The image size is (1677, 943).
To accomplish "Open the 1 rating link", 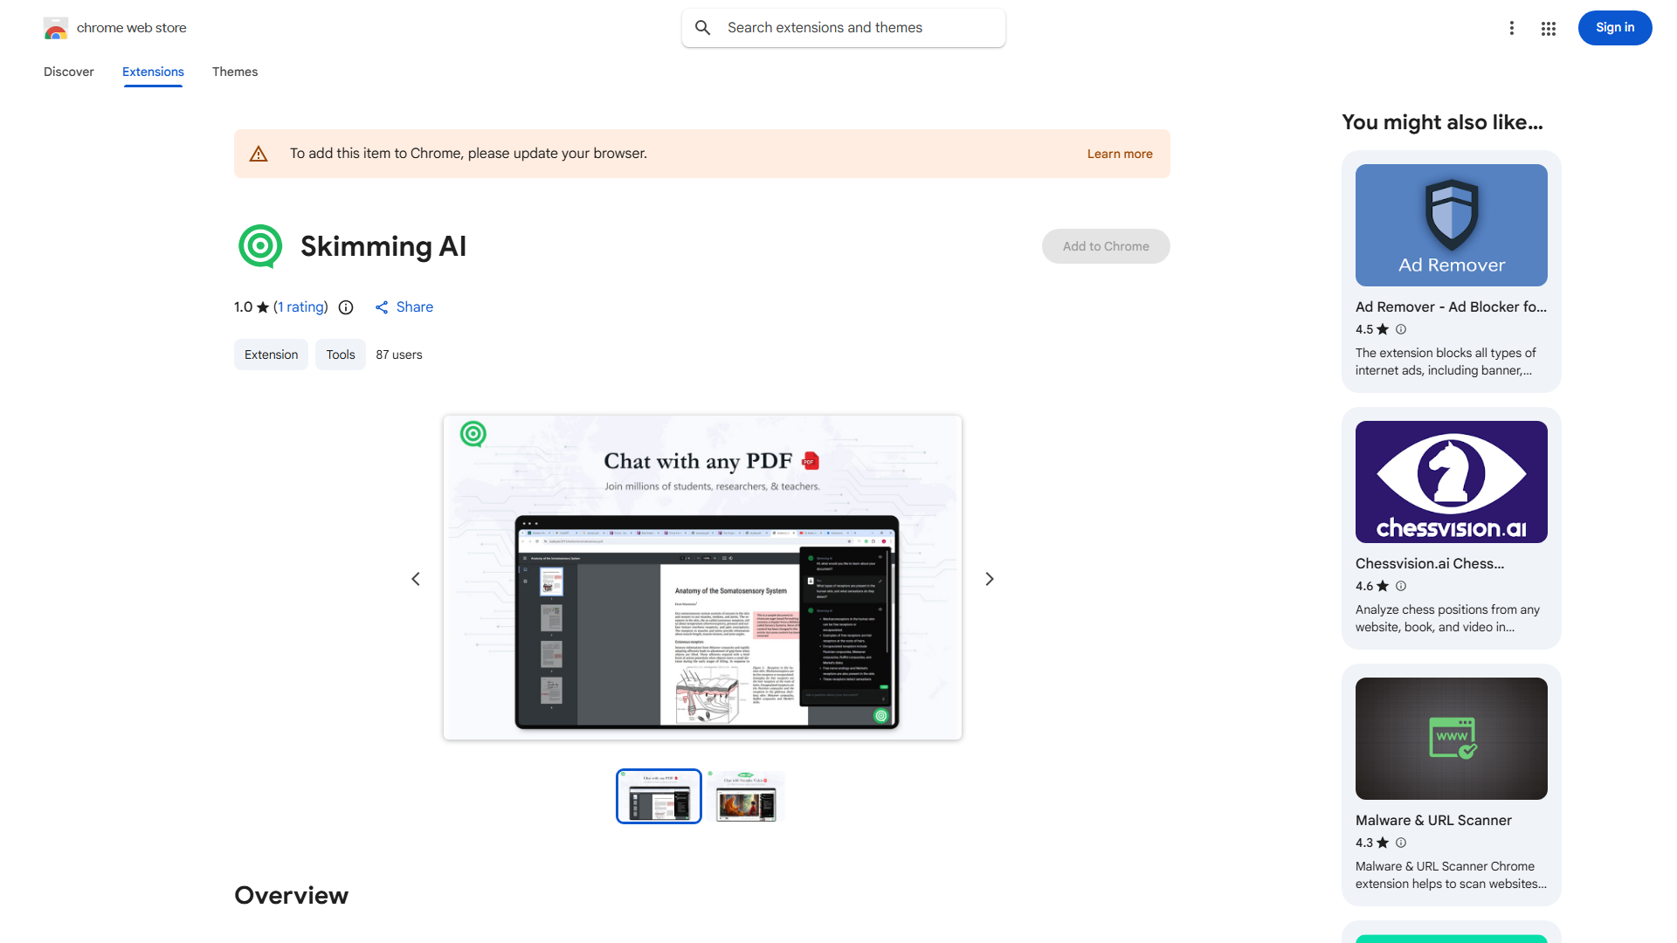I will tap(301, 307).
